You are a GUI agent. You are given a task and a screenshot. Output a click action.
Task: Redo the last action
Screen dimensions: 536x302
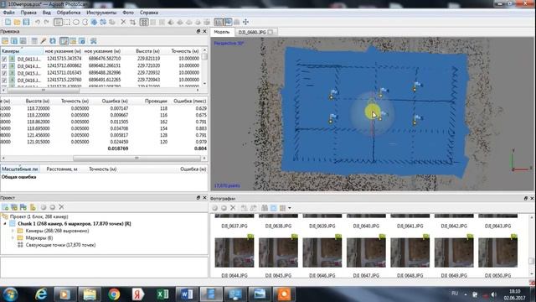click(47, 22)
